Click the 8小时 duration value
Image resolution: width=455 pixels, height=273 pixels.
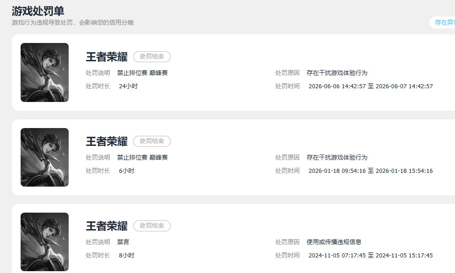[x=127, y=255]
